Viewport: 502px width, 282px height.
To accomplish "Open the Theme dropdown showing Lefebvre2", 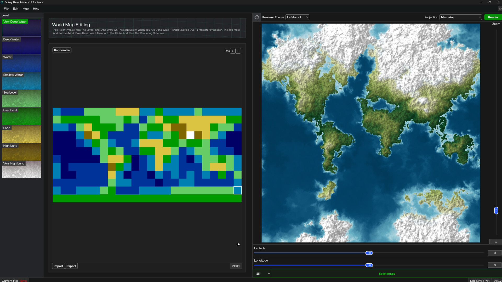I will click(x=297, y=17).
